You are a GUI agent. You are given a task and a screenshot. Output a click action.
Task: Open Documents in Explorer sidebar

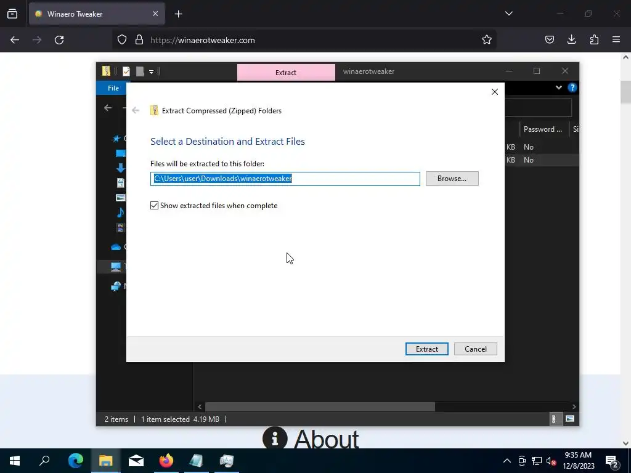(120, 182)
